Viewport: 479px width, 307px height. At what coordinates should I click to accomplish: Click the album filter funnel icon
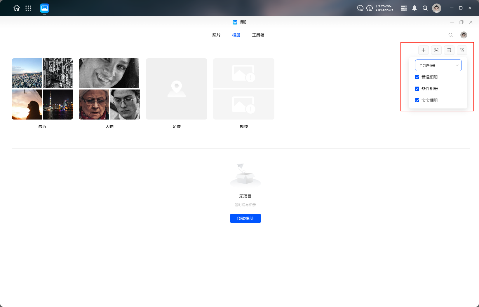(462, 50)
